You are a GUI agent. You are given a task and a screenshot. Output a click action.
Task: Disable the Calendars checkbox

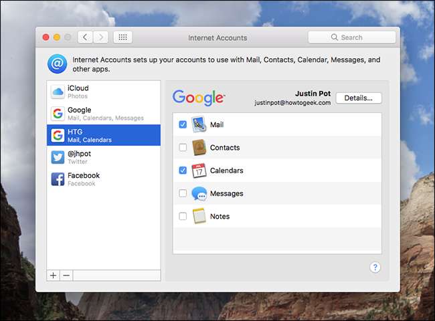coord(183,171)
